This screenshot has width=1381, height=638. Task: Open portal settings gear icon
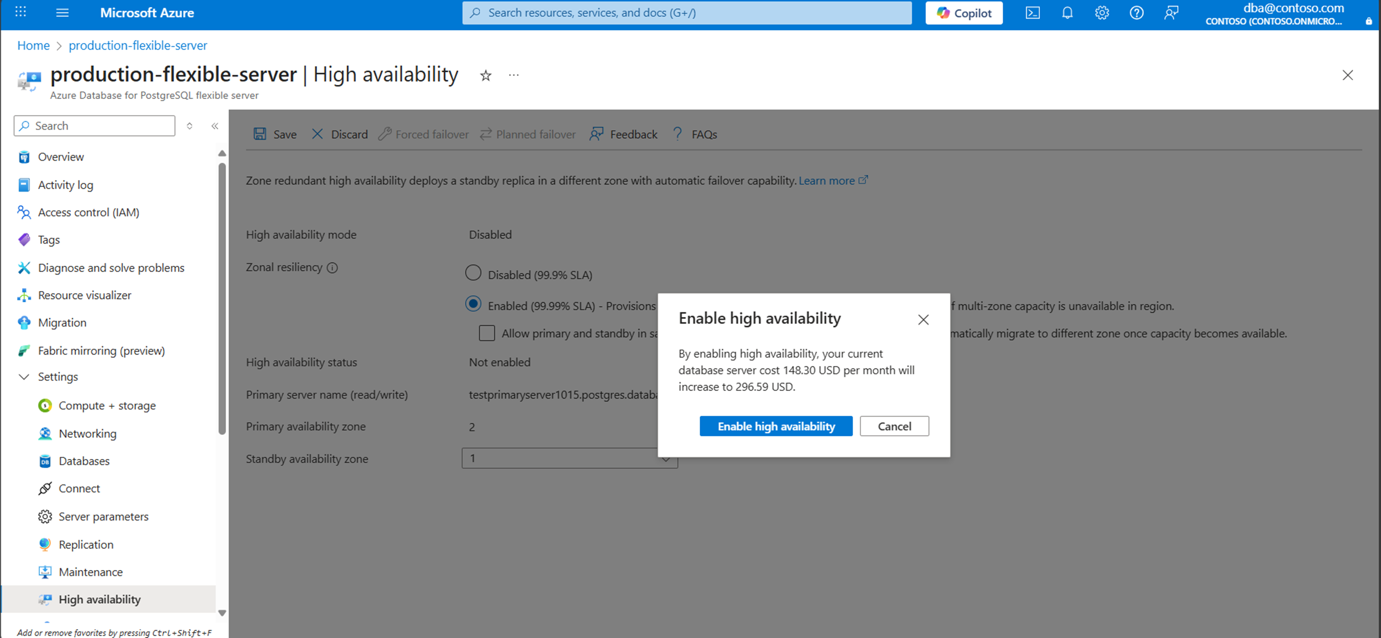tap(1102, 13)
